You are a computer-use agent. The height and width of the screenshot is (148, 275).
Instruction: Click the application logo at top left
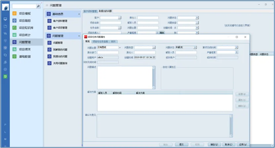(5, 7)
